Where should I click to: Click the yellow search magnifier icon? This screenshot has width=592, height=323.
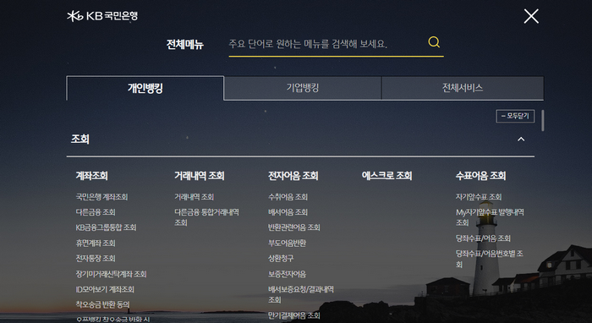434,42
